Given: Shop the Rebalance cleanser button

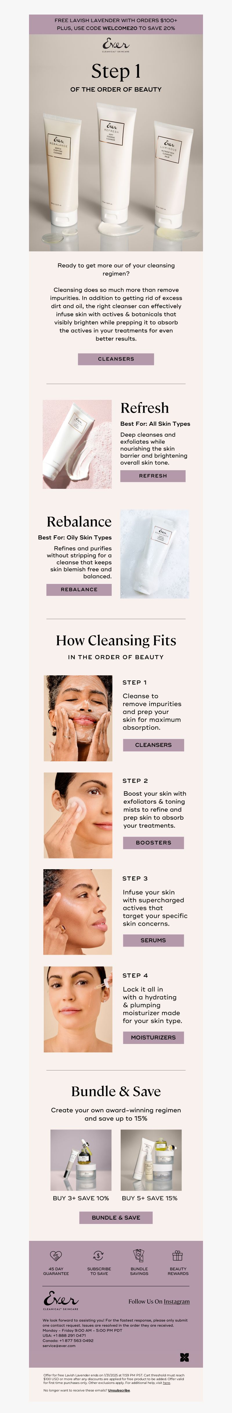Looking at the screenshot, I should (x=79, y=589).
